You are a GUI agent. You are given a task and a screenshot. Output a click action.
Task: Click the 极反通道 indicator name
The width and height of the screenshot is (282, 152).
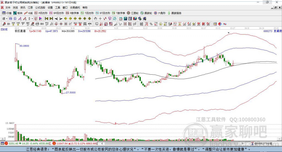(x=20, y=31)
